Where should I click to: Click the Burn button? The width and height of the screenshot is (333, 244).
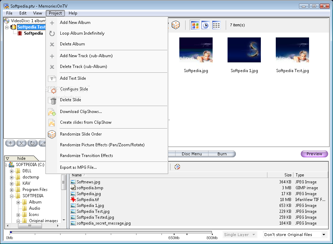[x=222, y=154]
